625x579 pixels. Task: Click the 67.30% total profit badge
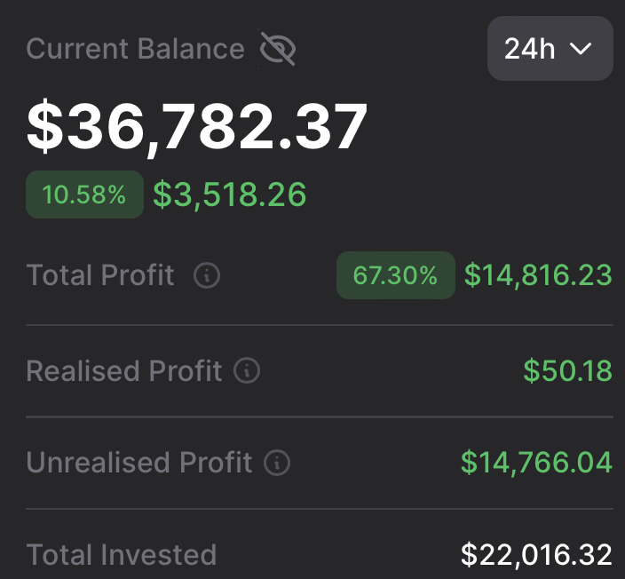[x=395, y=275]
